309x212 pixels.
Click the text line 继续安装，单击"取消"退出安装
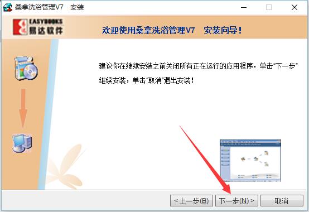coord(147,80)
